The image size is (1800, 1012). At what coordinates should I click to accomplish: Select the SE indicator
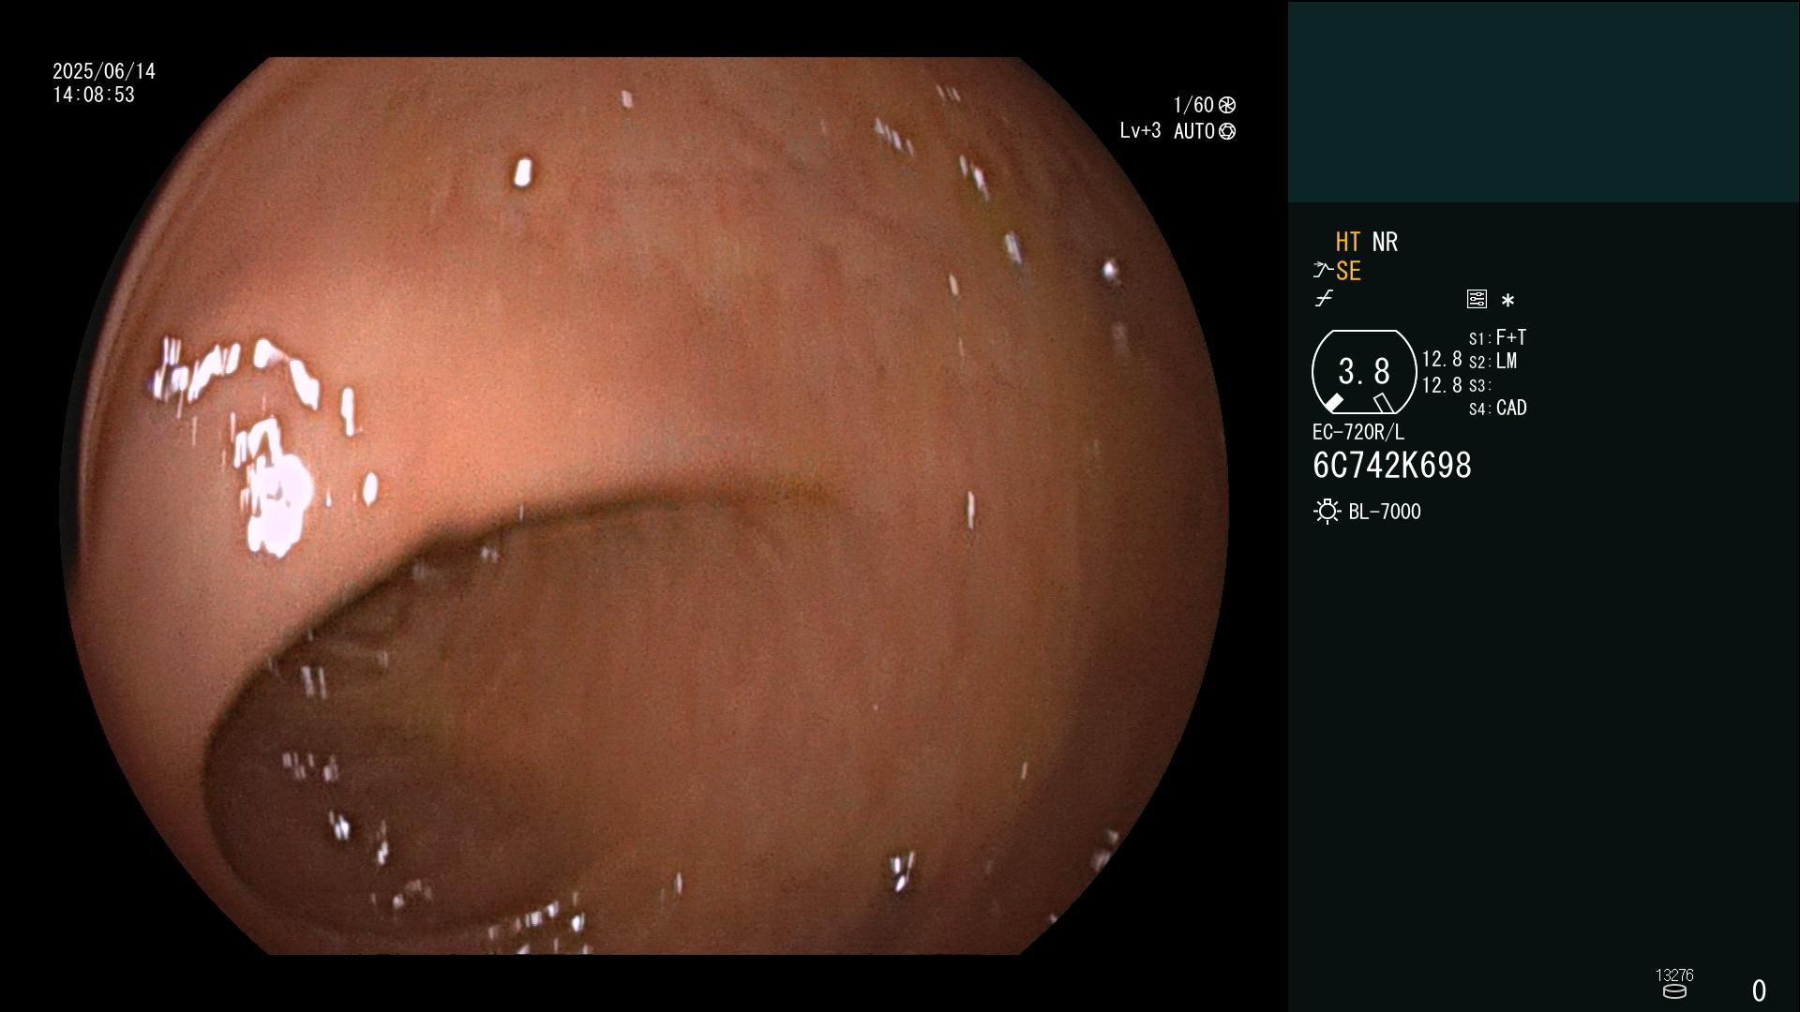(1348, 272)
